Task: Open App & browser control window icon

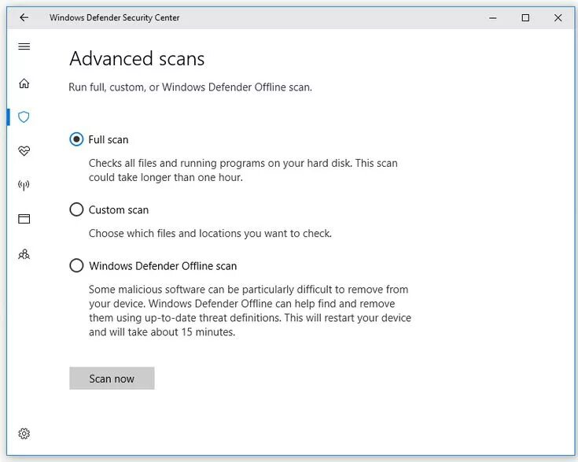Action: click(x=24, y=219)
